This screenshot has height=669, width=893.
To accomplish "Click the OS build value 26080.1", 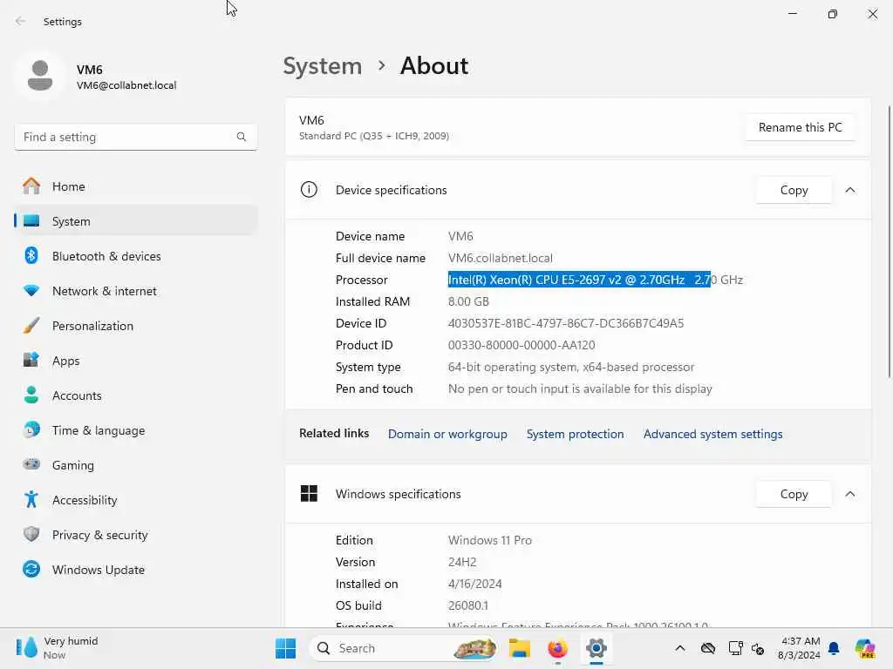I will [x=467, y=605].
